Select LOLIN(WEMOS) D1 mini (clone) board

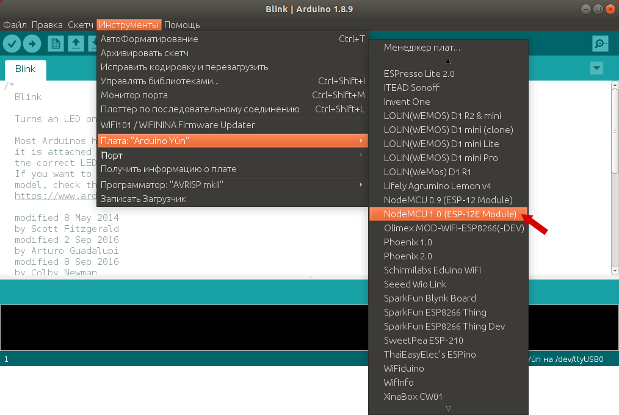coord(449,130)
